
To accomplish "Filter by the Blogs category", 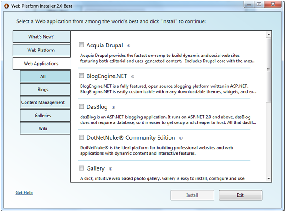I will coord(45,90).
